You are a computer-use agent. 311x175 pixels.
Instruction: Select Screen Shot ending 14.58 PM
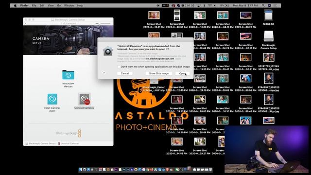[177, 141]
